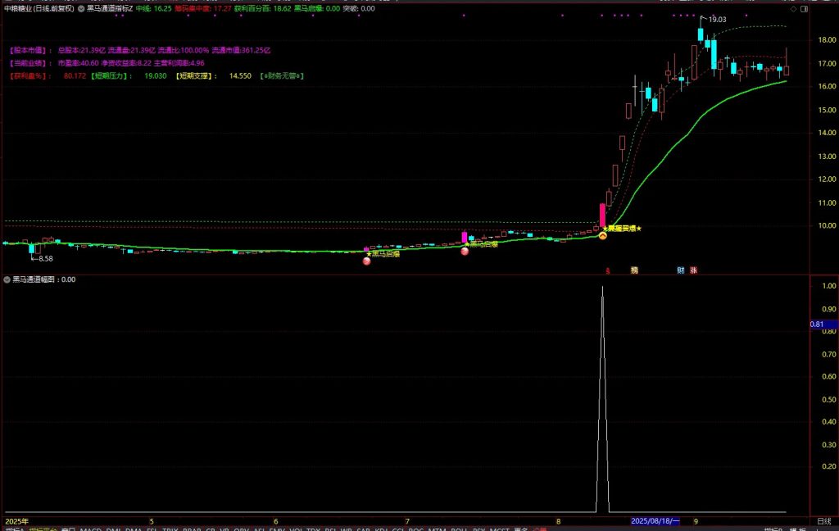Click the 2025/08/18 date marker on the time axis
Screen dimensions: 839x531
point(655,521)
